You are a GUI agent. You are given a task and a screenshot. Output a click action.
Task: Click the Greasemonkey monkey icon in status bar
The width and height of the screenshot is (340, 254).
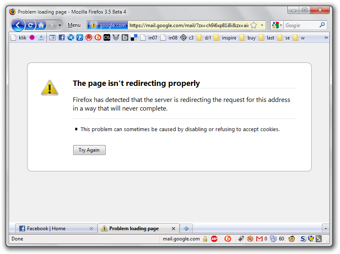coord(292,239)
